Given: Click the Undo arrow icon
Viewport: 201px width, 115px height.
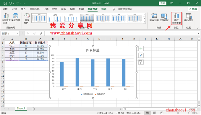Looking at the screenshot, I should point(10,3).
